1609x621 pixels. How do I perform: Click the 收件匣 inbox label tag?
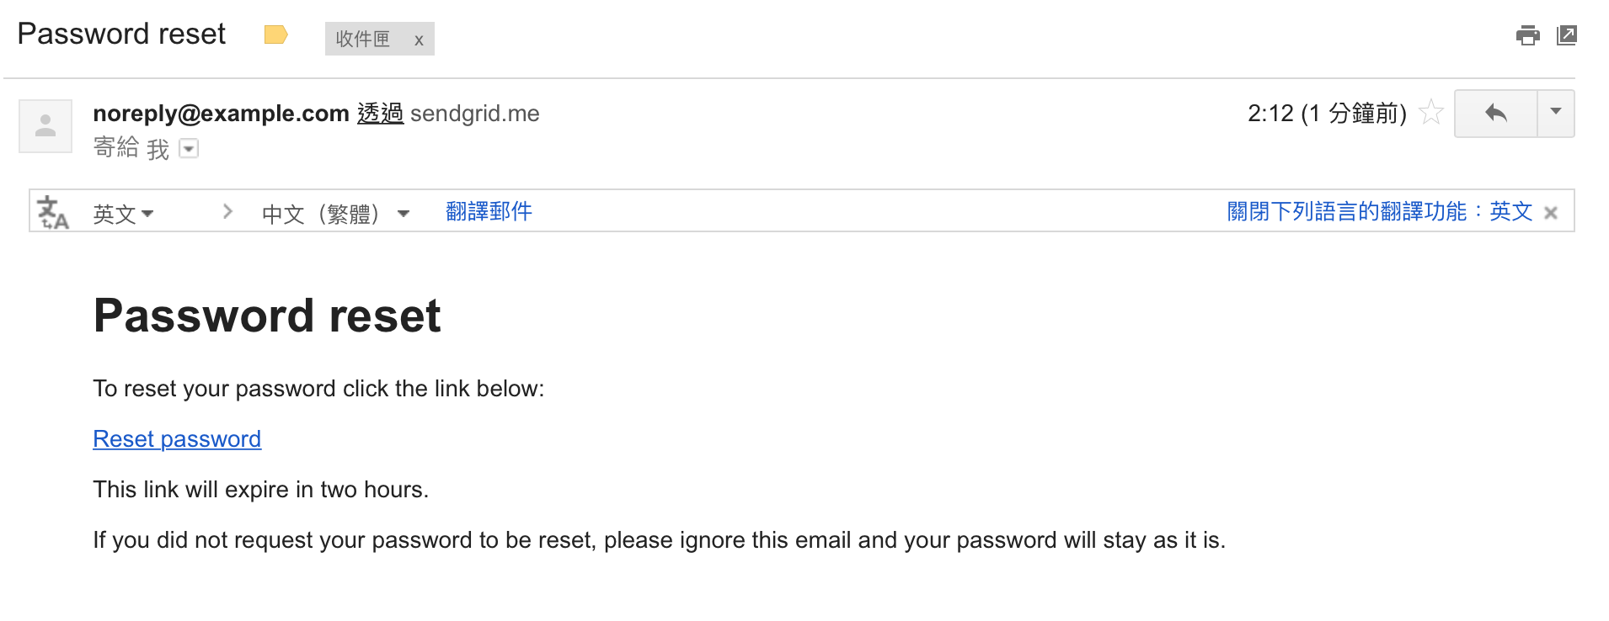coord(363,39)
